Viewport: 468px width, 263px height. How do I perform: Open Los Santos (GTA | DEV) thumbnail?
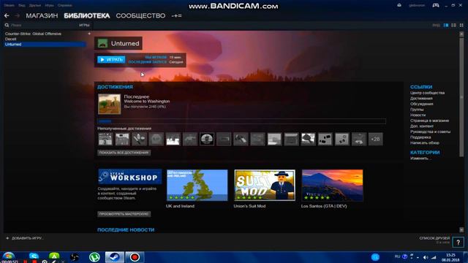pyautogui.click(x=332, y=185)
